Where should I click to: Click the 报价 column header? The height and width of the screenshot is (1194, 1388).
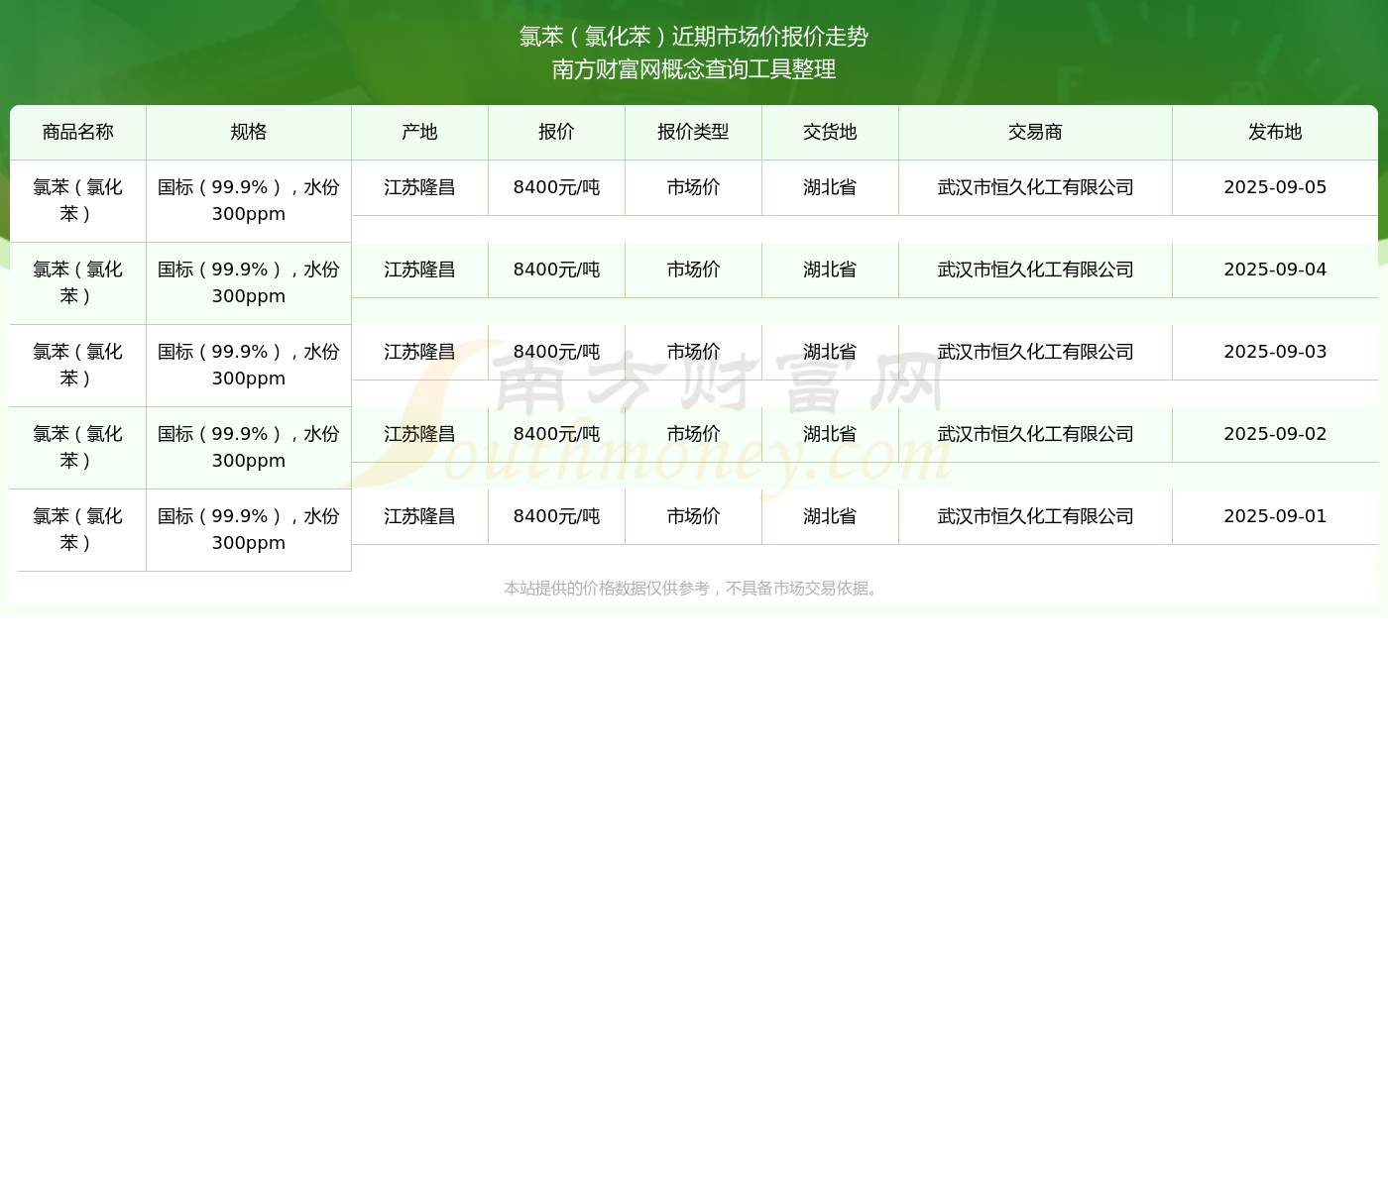coord(557,132)
